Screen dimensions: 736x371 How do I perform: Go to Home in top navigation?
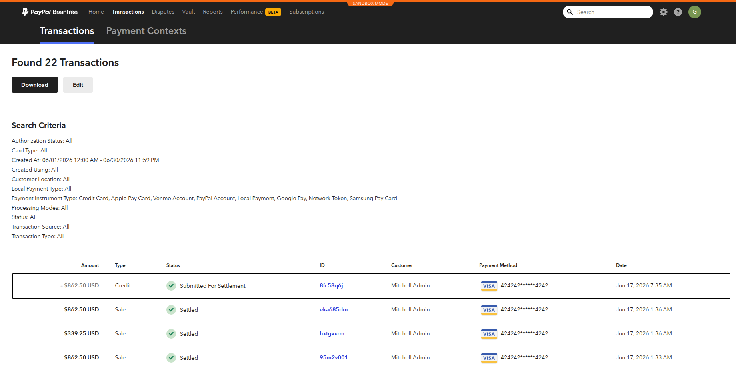[96, 12]
